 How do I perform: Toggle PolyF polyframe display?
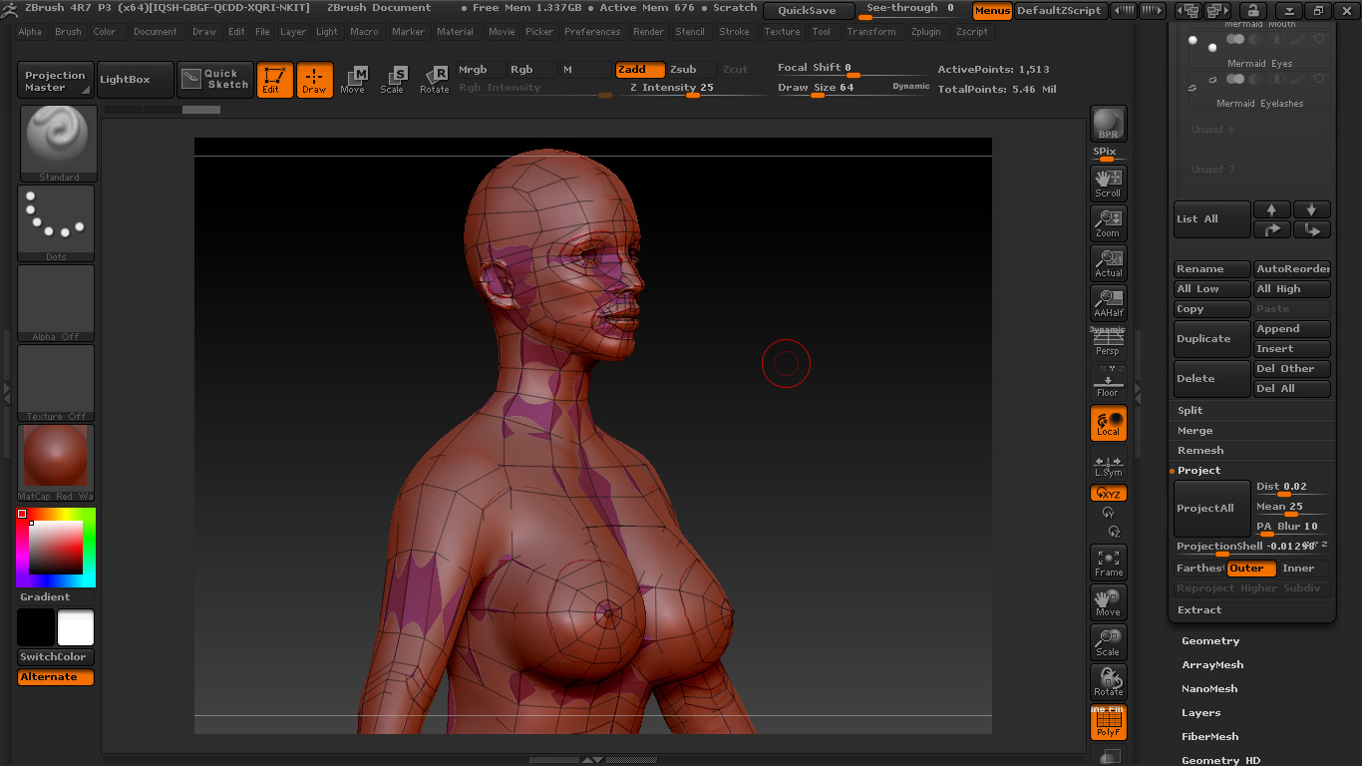1108,722
